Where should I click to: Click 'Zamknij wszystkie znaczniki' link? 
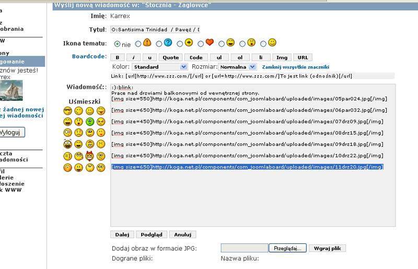coord(295,67)
